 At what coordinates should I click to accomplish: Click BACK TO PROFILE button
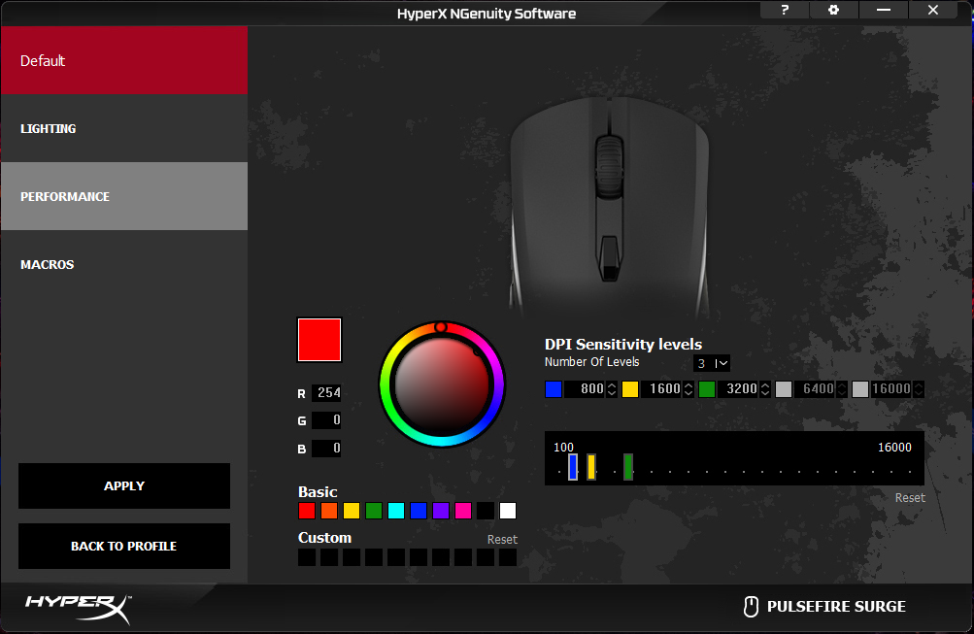click(124, 546)
